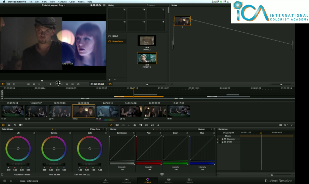Toggle lock icon on PTZR keyframe track
The height and width of the screenshot is (184, 309).
tap(222, 142)
